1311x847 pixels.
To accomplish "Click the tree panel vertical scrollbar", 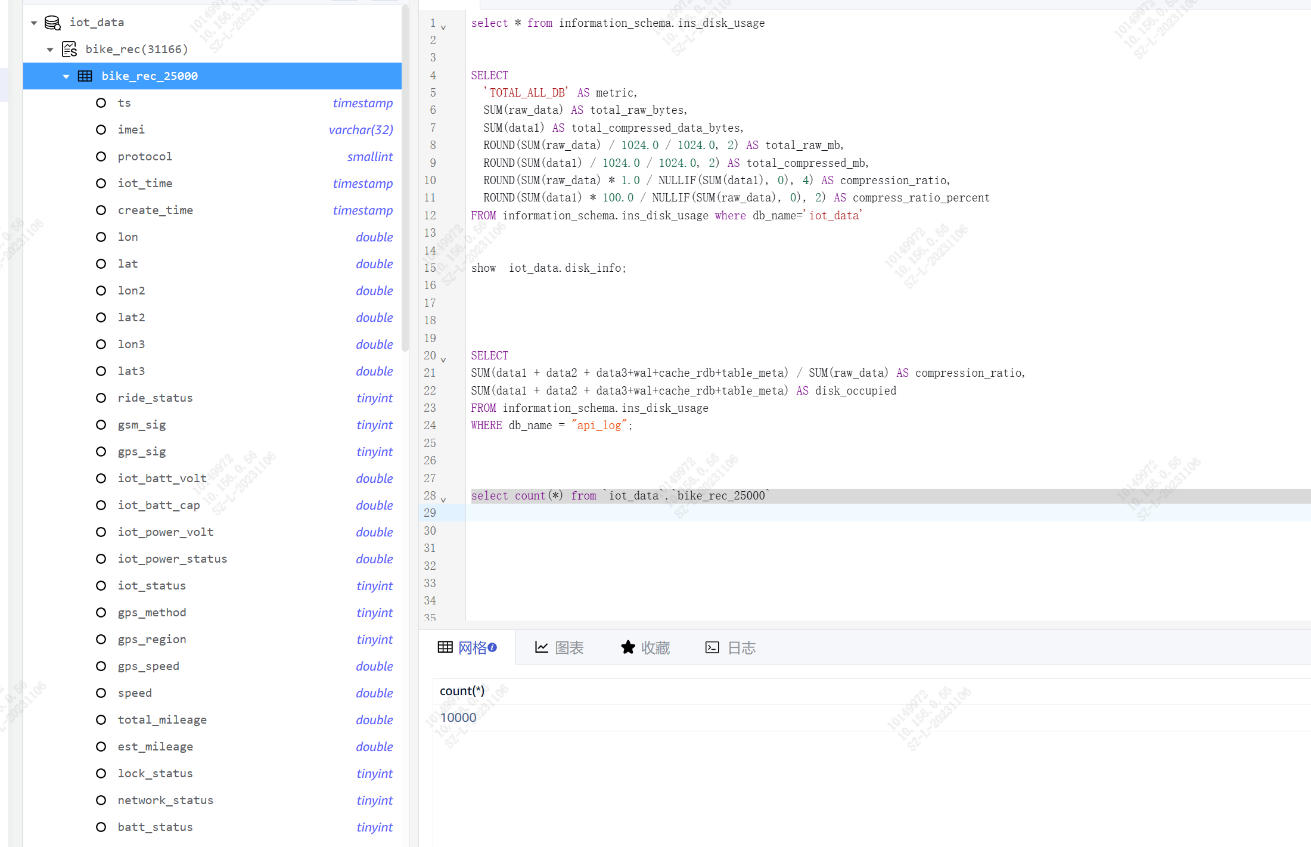I will [x=405, y=179].
